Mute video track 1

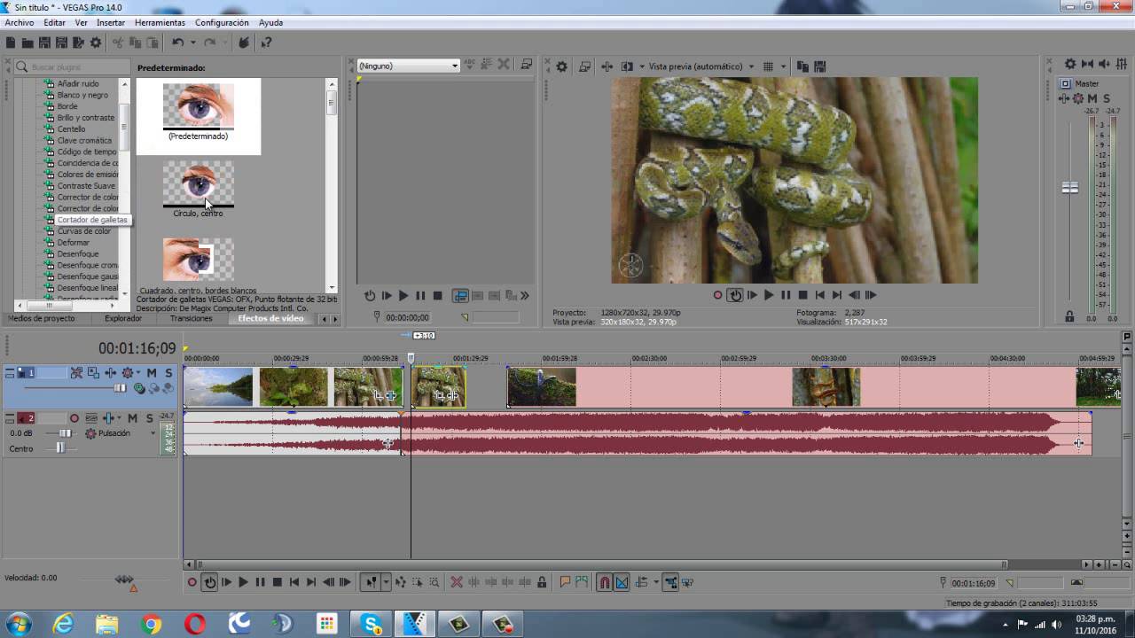[x=152, y=373]
